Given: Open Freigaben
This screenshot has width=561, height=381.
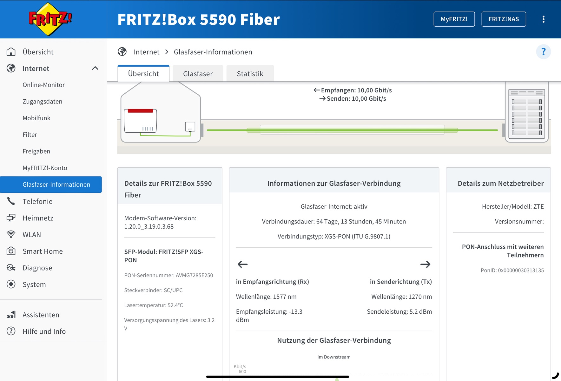Looking at the screenshot, I should pyautogui.click(x=36, y=151).
